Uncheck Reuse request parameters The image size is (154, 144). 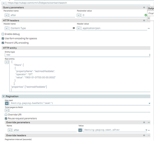click(6, 119)
